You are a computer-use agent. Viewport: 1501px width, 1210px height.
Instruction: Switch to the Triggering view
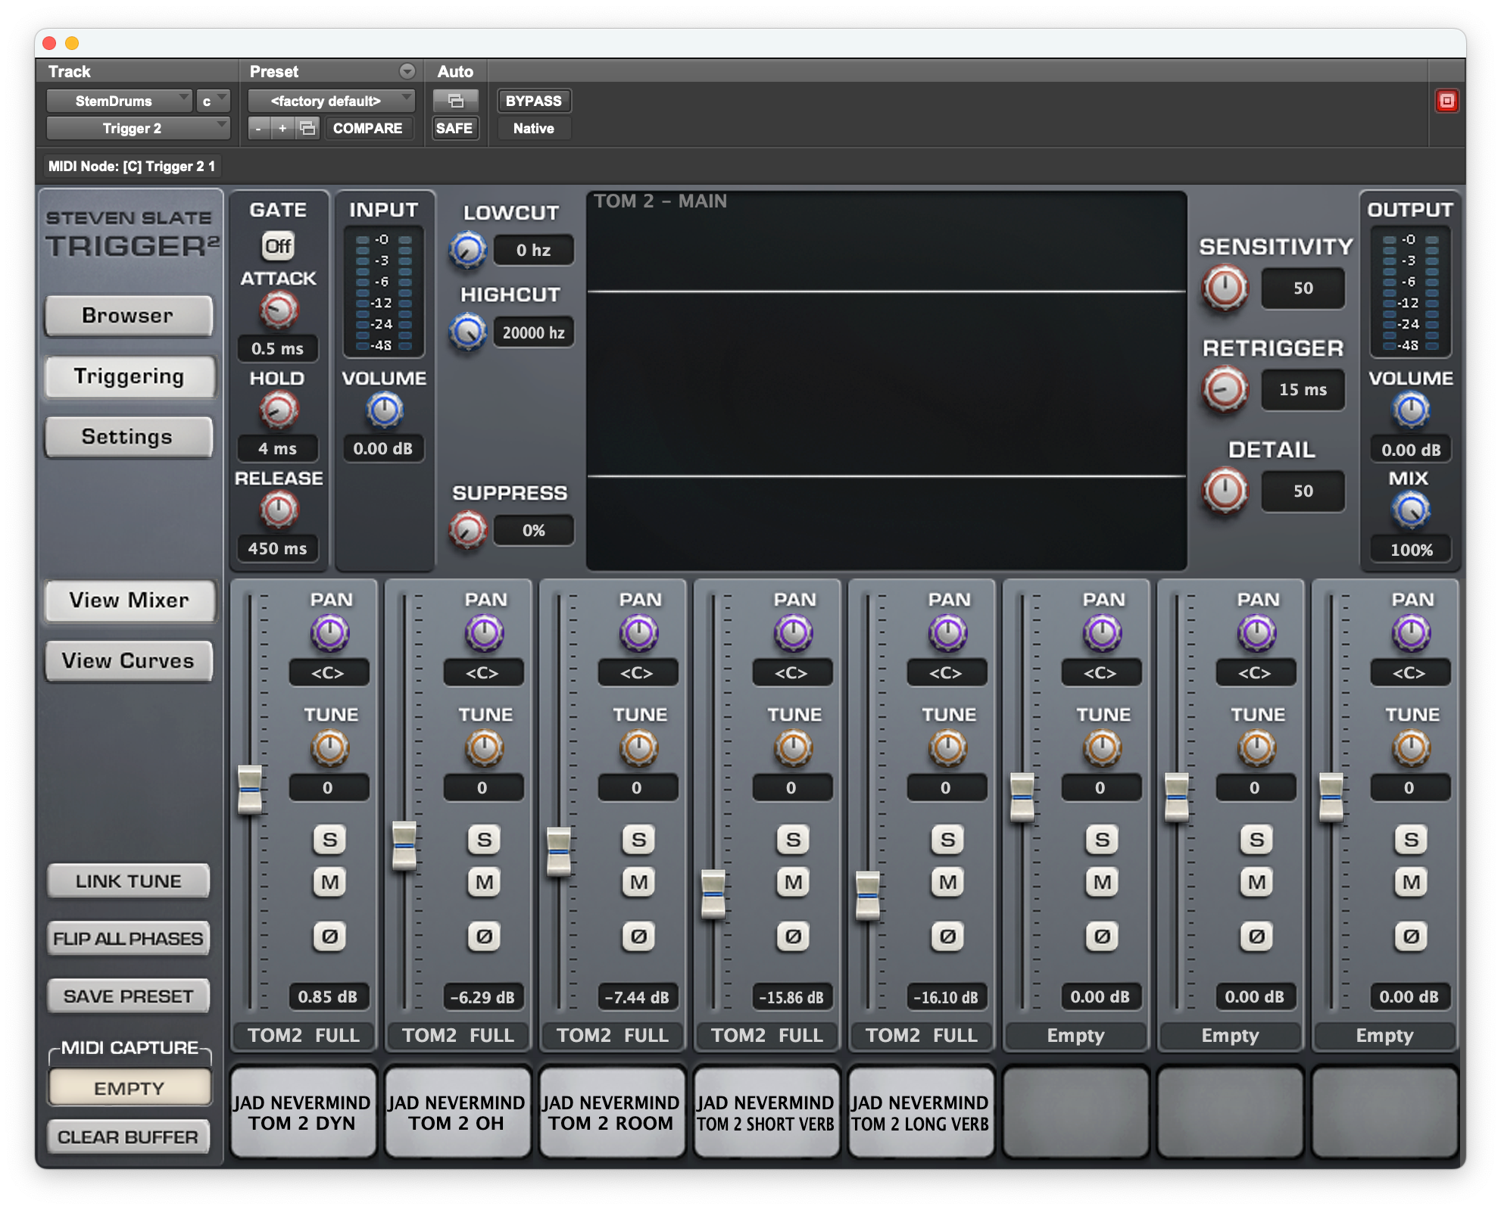pos(129,376)
